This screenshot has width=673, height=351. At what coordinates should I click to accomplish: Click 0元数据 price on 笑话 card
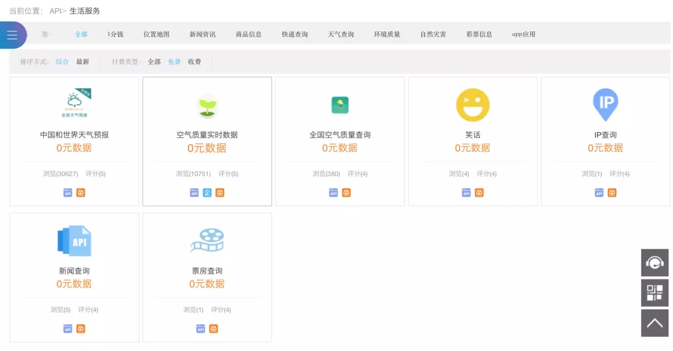click(473, 148)
